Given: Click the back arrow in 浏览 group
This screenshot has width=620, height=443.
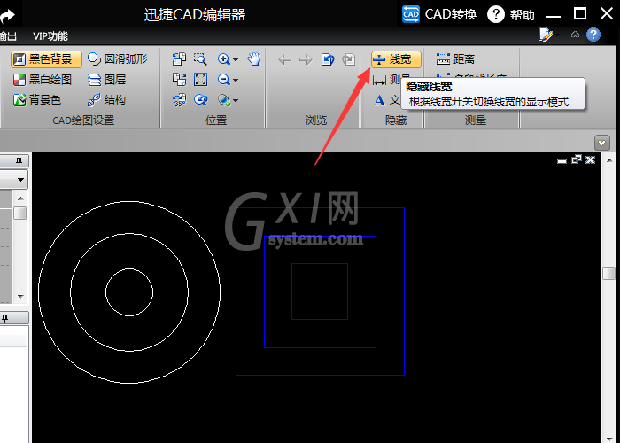Looking at the screenshot, I should pyautogui.click(x=284, y=59).
